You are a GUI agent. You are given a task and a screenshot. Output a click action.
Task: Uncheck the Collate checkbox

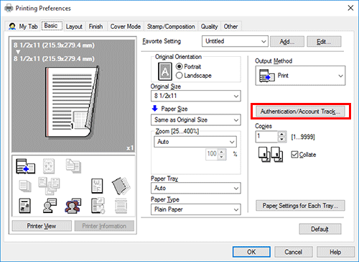point(294,155)
